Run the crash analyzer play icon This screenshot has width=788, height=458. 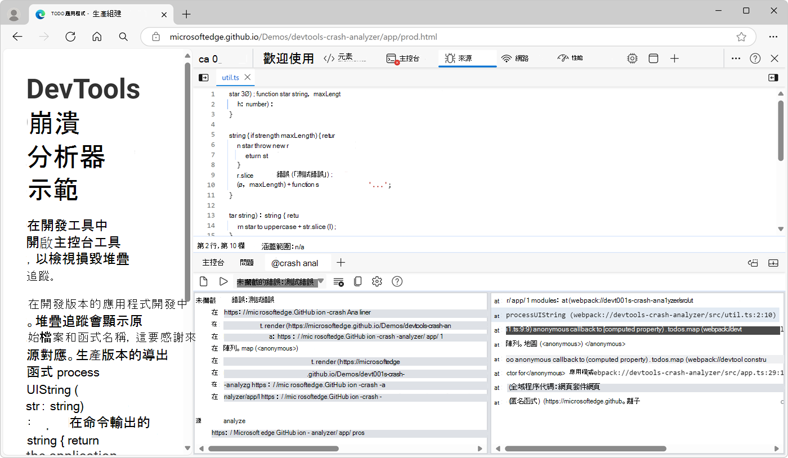[223, 281]
